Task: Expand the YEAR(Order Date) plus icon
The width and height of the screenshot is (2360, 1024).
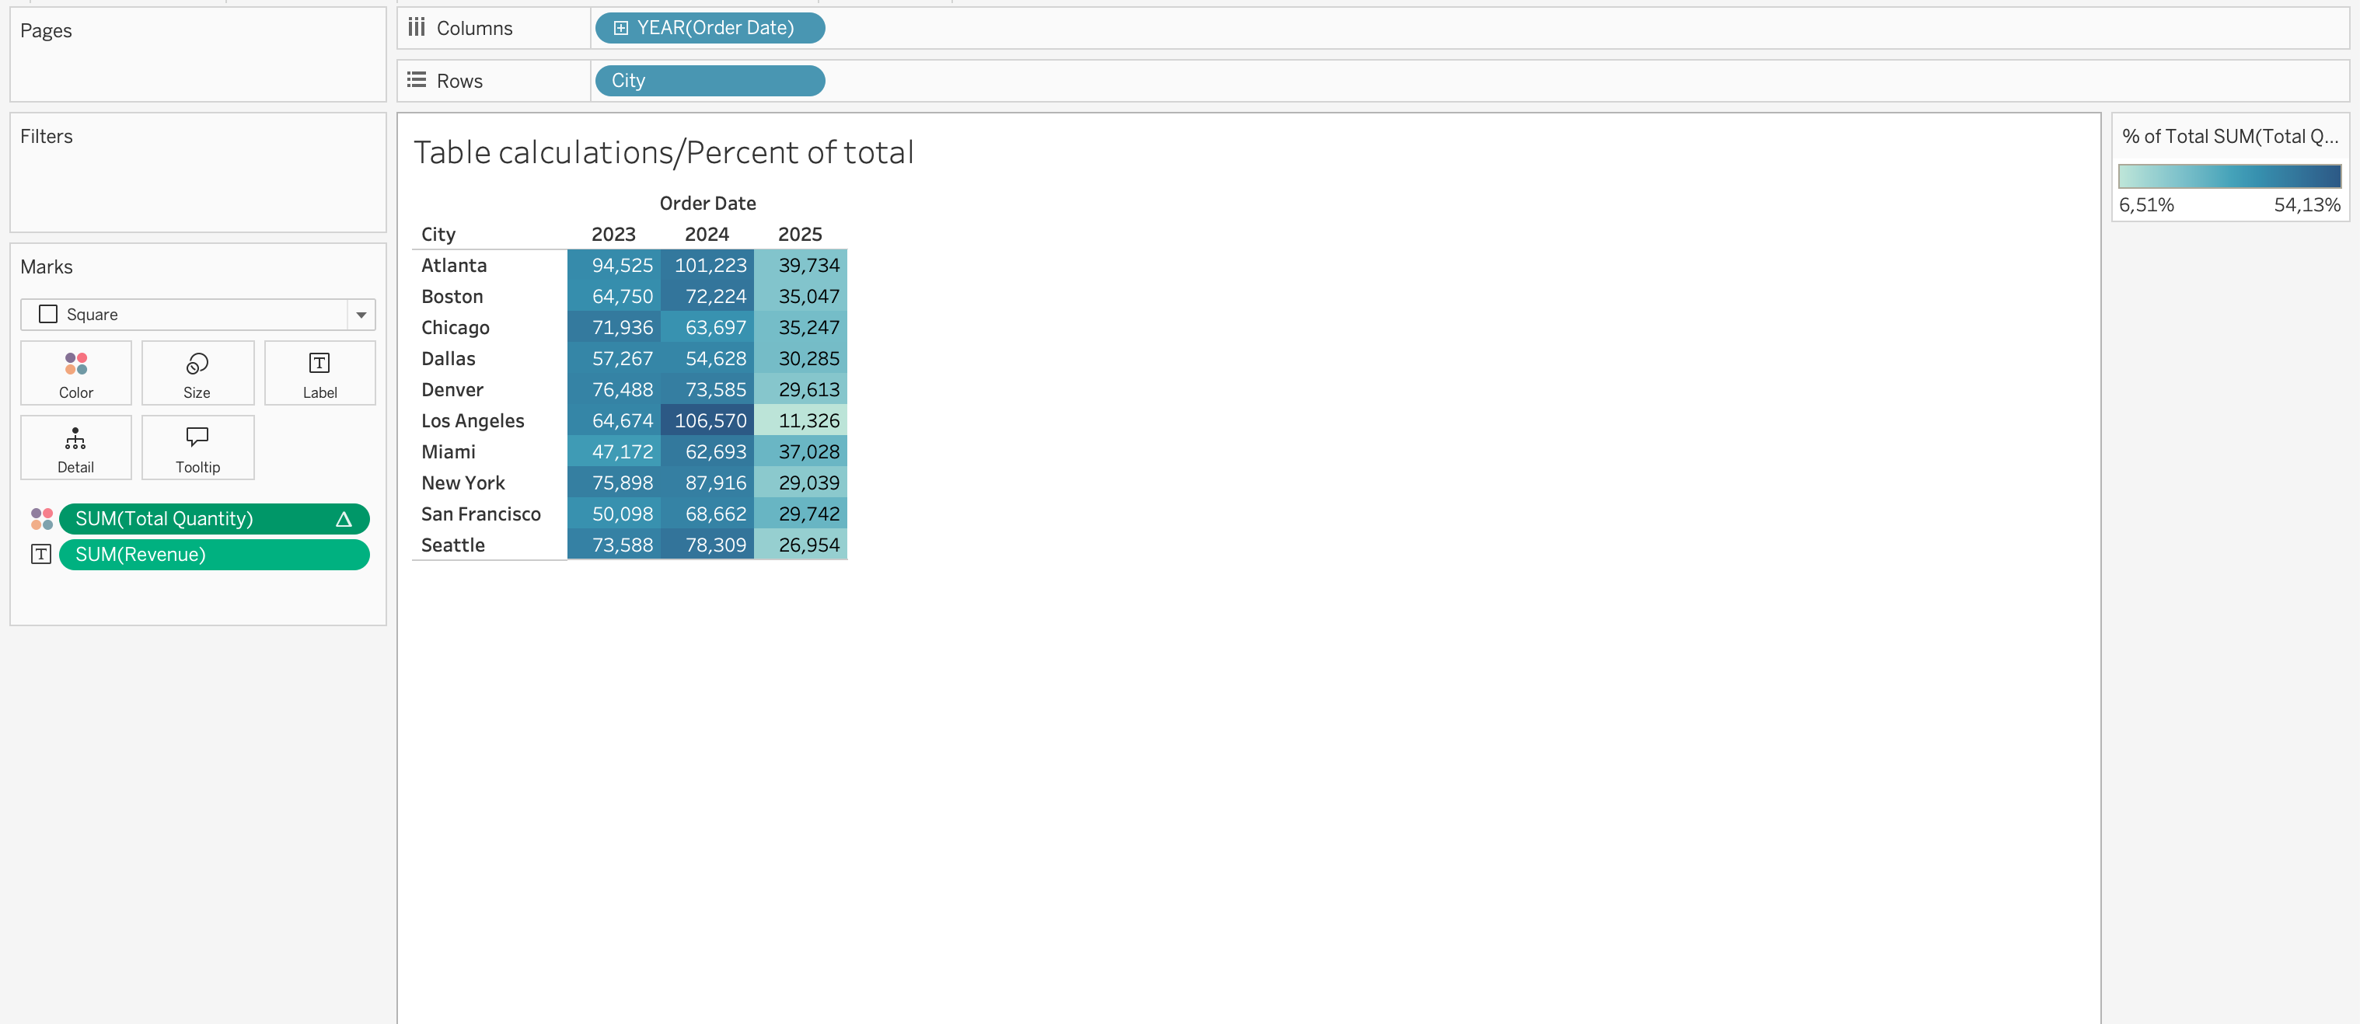Action: pos(620,29)
